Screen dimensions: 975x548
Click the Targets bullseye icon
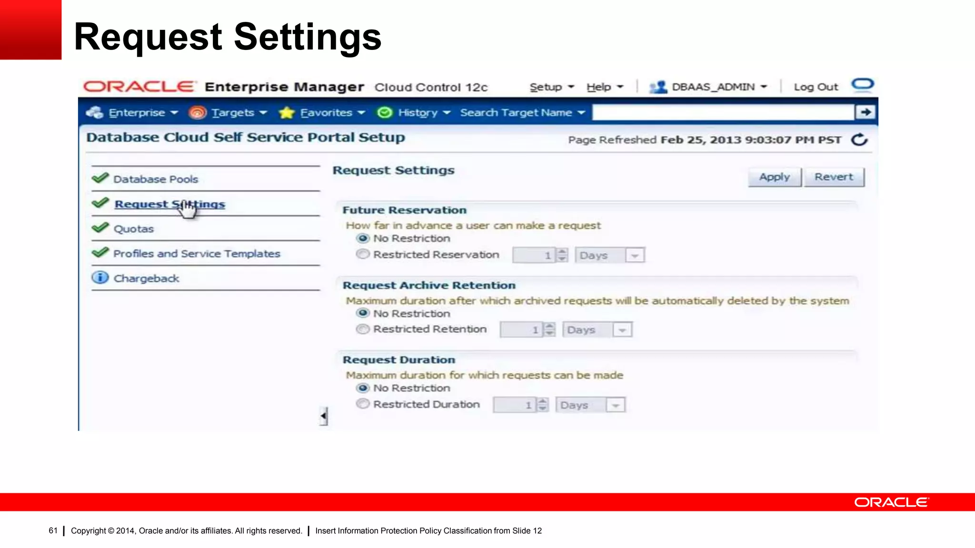(x=197, y=112)
